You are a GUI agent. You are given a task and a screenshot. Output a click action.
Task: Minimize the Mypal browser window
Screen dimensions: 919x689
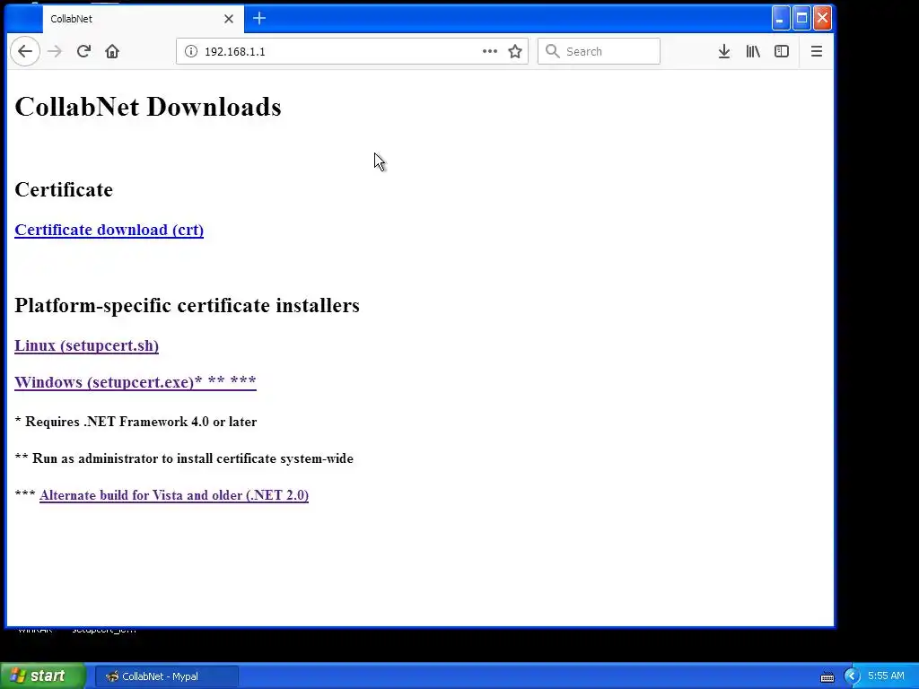780,18
